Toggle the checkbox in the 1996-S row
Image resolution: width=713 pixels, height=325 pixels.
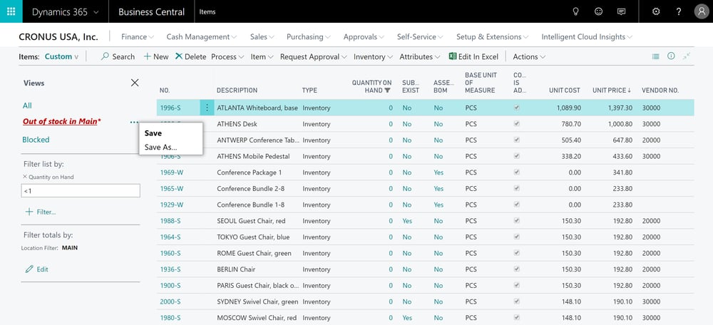click(x=516, y=108)
